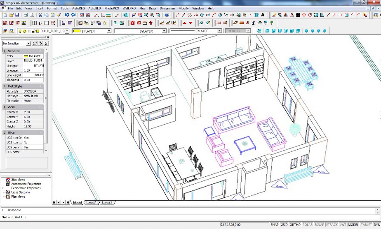
Task: Select the Cut scissors icon
Action: [40, 15]
